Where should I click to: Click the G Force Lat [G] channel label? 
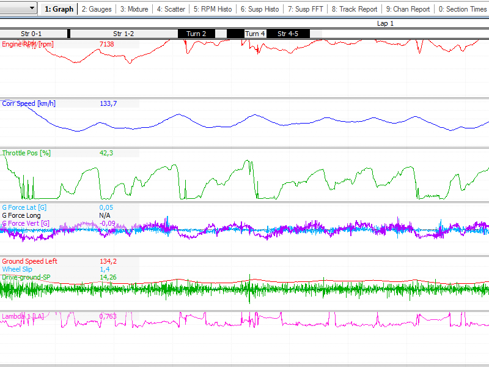24,207
